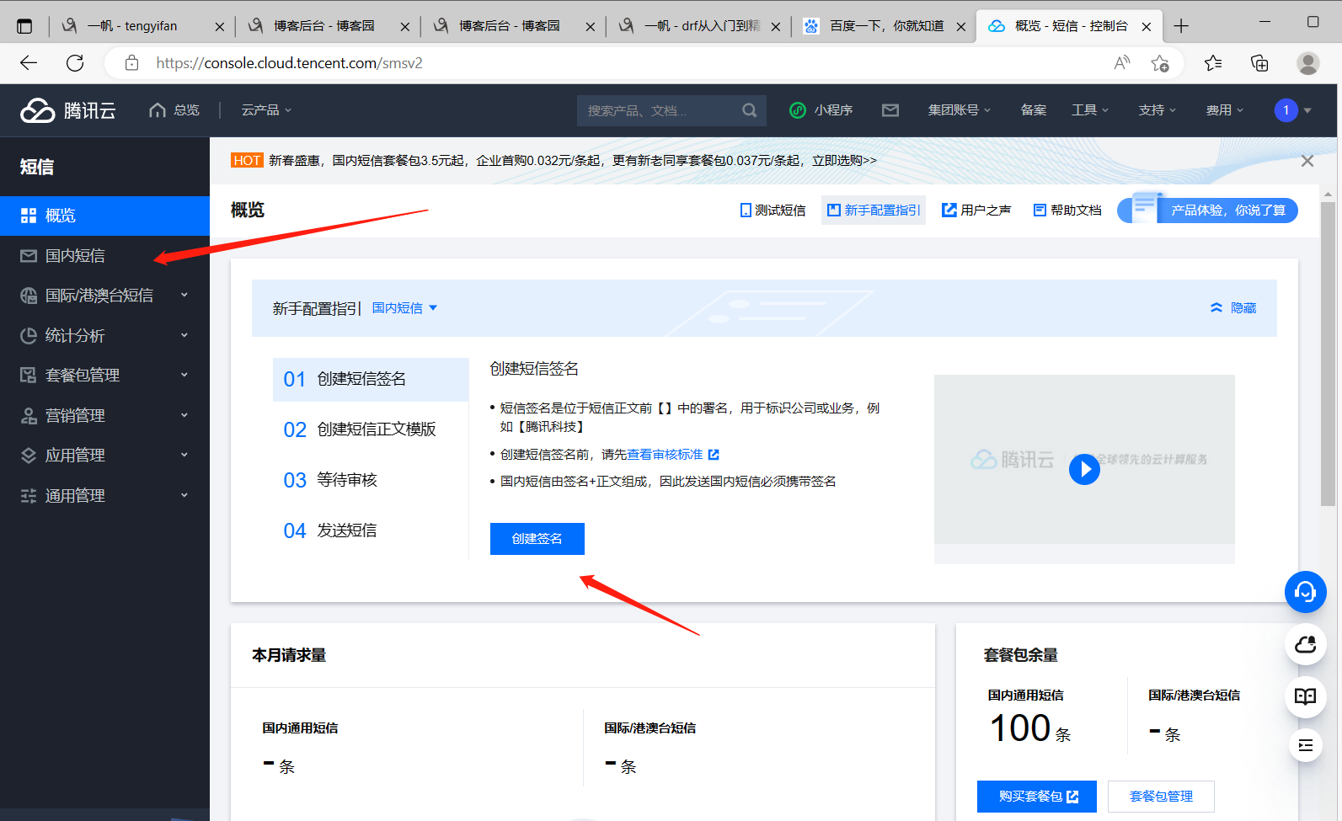
Task: Open the 支持 dropdown menu
Action: [x=1158, y=110]
